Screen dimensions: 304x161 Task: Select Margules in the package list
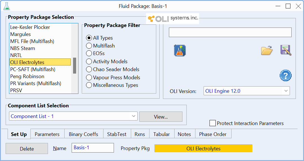[40, 34]
